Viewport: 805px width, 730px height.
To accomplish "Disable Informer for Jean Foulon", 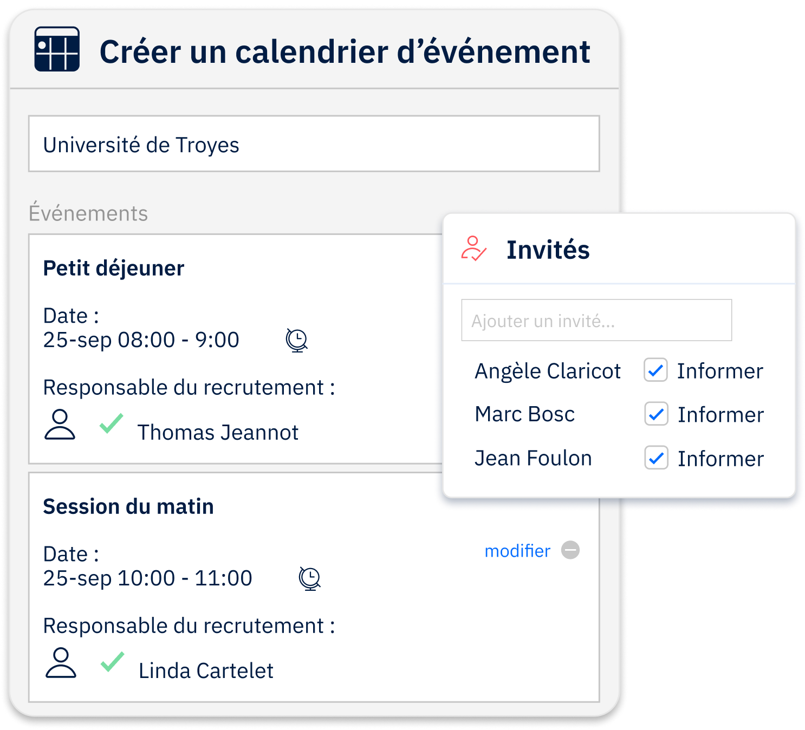I will click(656, 458).
